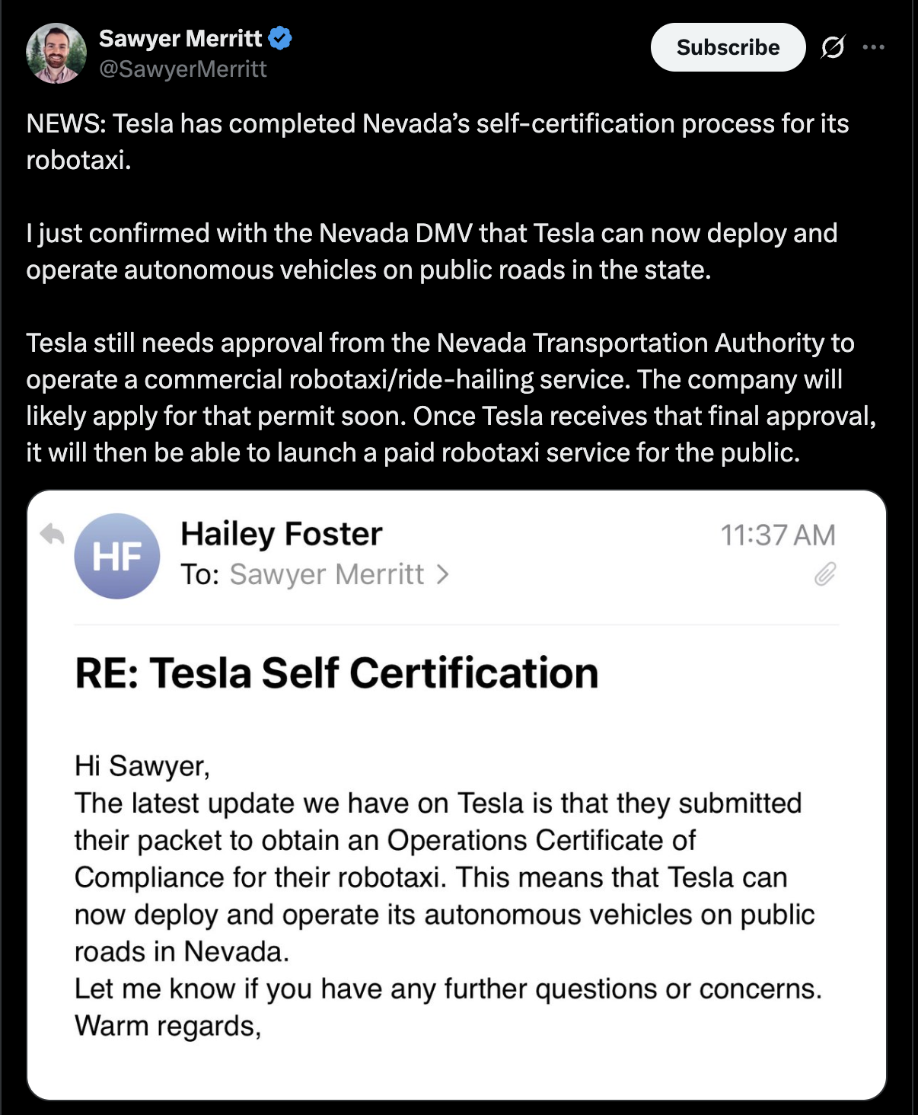Select the Hailey Foster sender name
The image size is (918, 1115).
tap(281, 534)
